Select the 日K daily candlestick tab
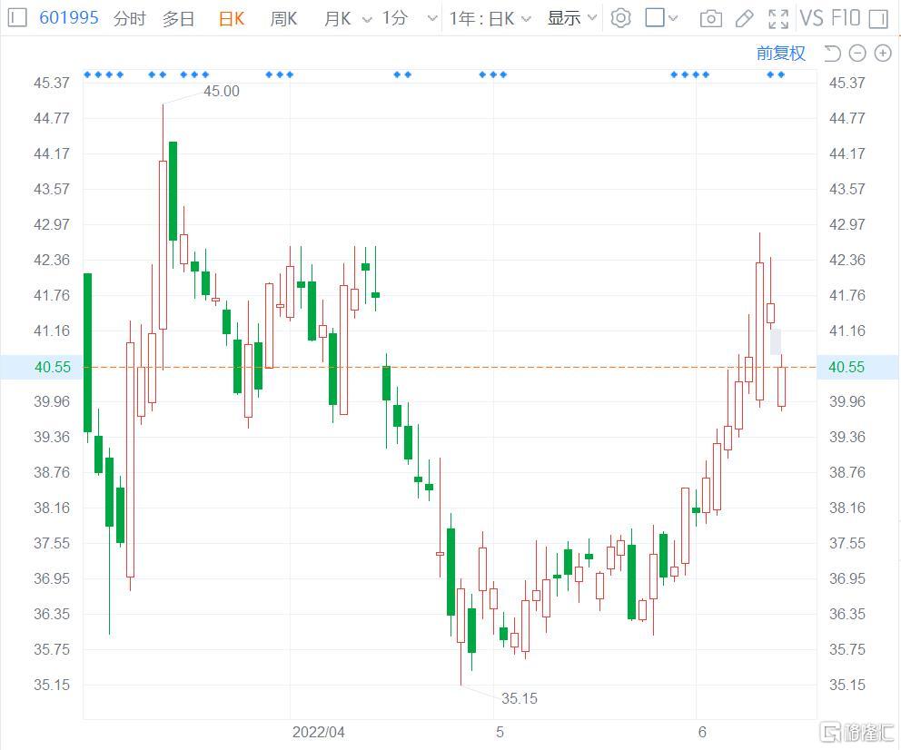Image resolution: width=901 pixels, height=750 pixels. click(x=232, y=19)
